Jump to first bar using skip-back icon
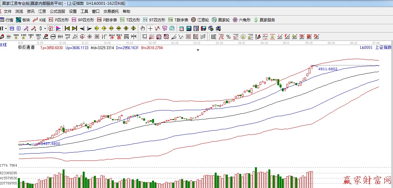This screenshot has height=188, width=393. tap(67, 28)
